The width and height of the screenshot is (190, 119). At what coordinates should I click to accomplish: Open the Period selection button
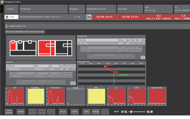pos(63,111)
